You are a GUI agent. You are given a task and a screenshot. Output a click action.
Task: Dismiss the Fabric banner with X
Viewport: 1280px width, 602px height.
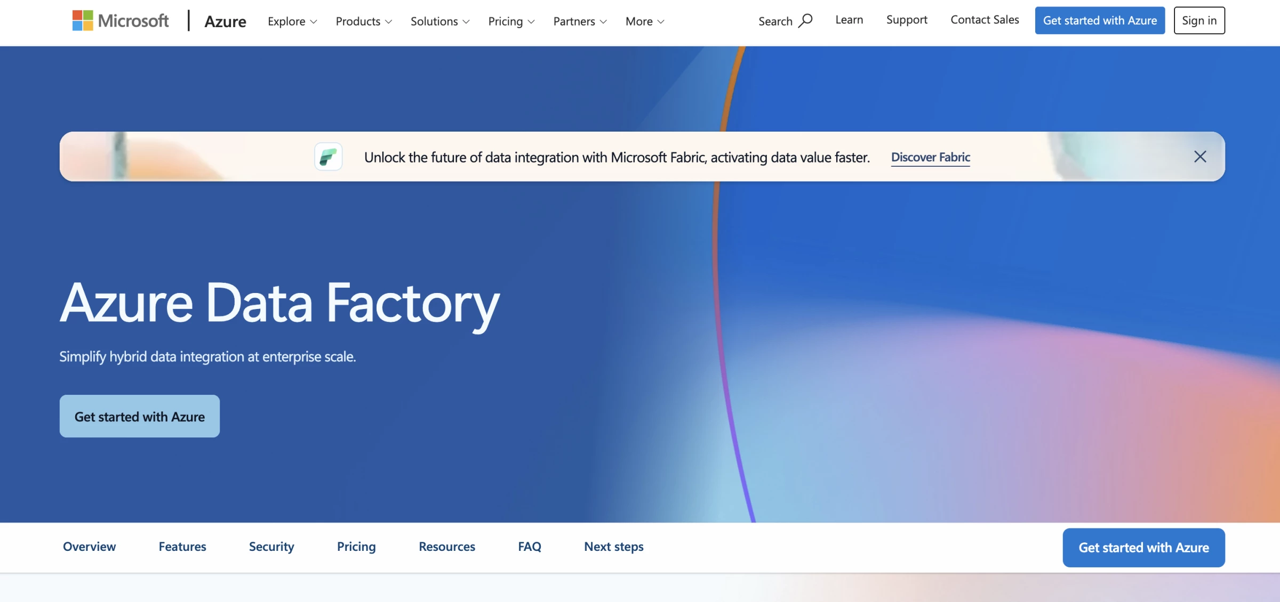pos(1200,157)
